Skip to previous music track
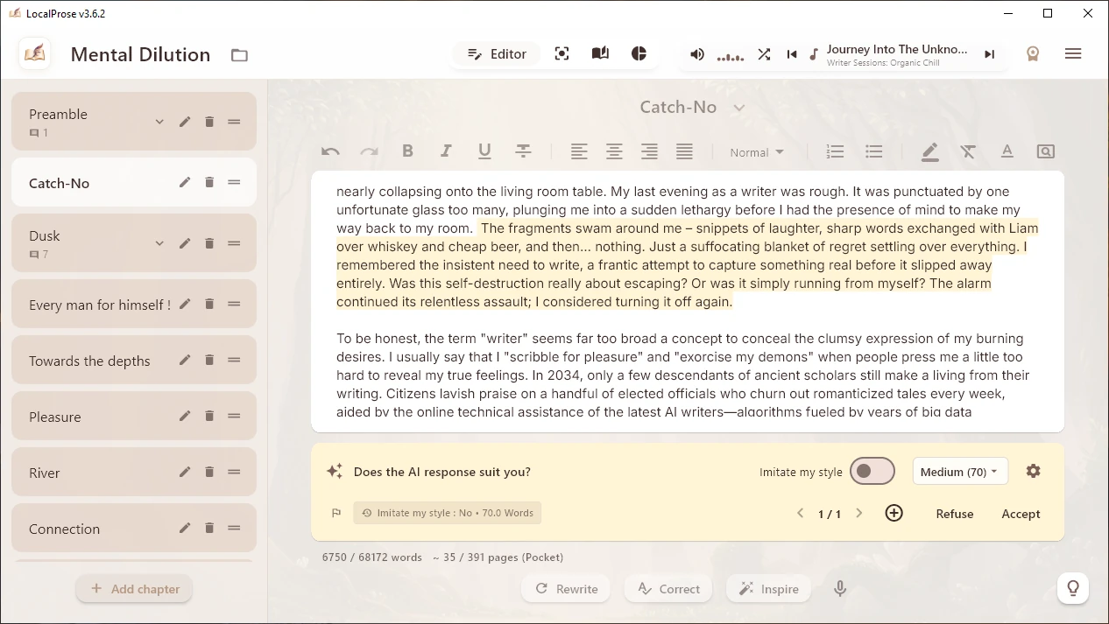The height and width of the screenshot is (624, 1109). pos(792,54)
